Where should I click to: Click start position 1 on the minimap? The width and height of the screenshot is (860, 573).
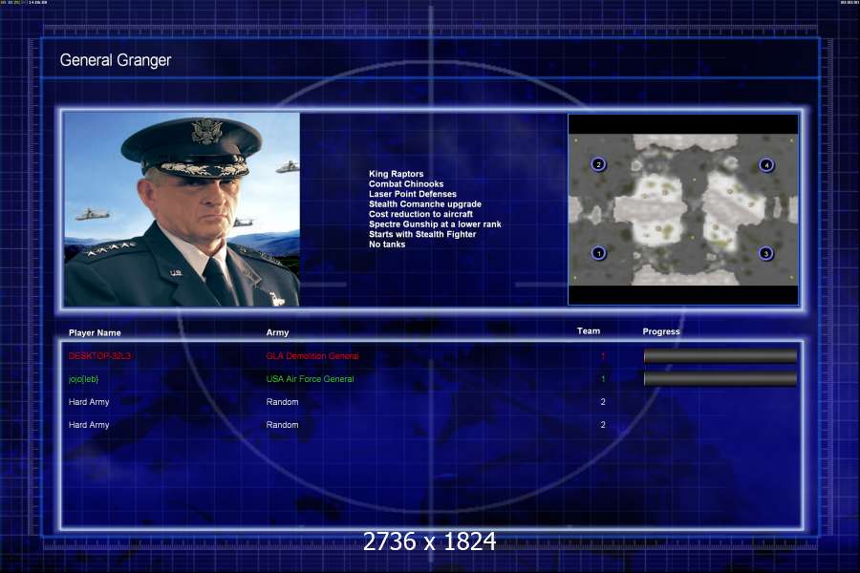(599, 253)
